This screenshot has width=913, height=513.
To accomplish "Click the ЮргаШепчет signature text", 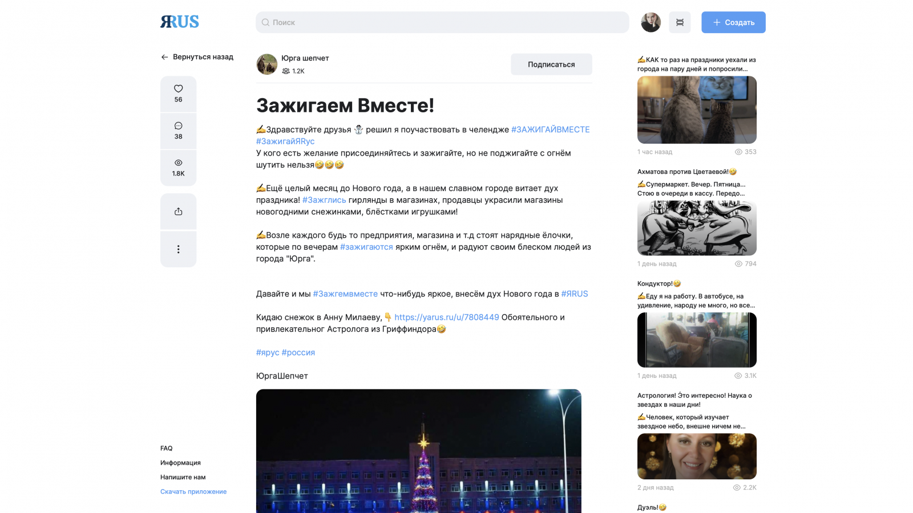I will tap(282, 376).
